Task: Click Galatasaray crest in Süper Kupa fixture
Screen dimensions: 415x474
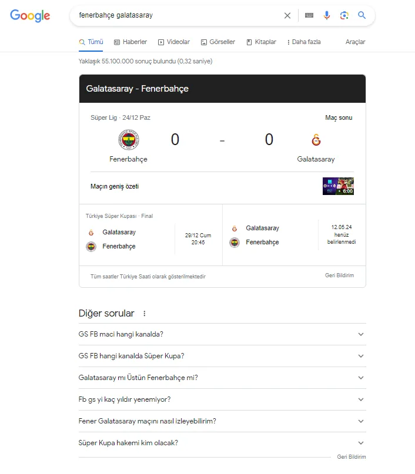Action: coord(91,233)
